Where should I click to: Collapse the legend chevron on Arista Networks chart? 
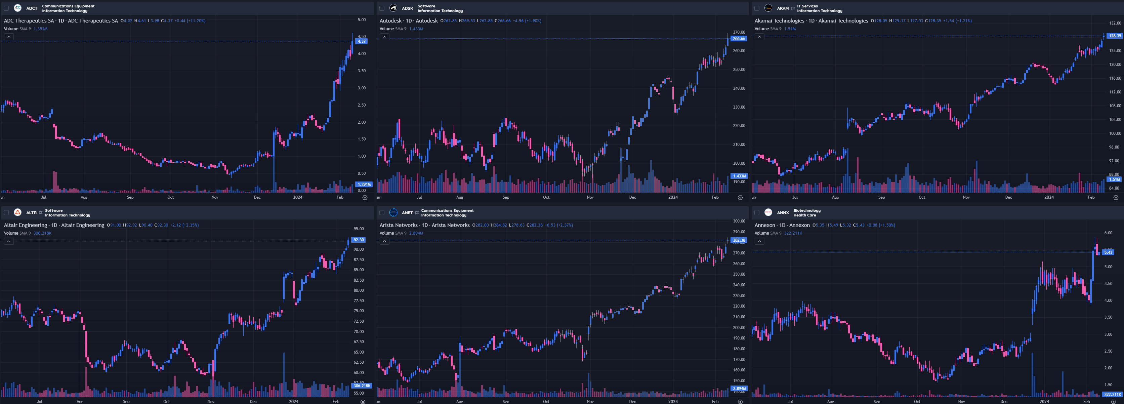tap(384, 241)
